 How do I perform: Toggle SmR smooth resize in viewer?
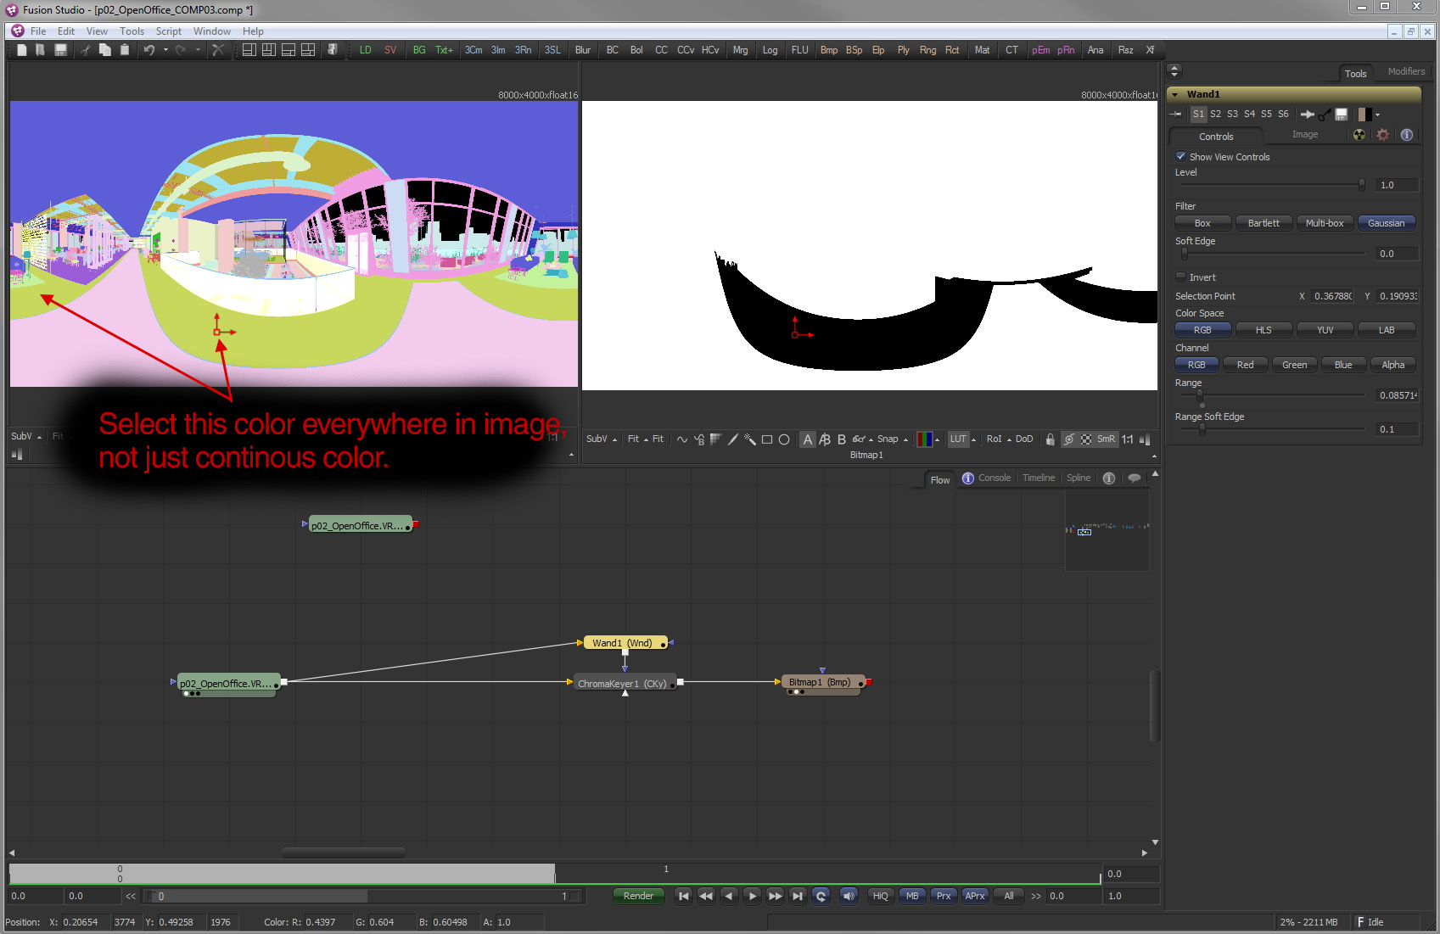pyautogui.click(x=1106, y=439)
